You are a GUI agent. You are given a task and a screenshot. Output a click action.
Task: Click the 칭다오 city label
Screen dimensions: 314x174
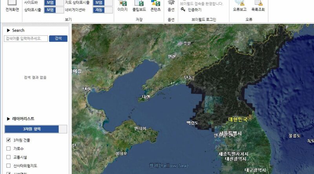click(121, 153)
